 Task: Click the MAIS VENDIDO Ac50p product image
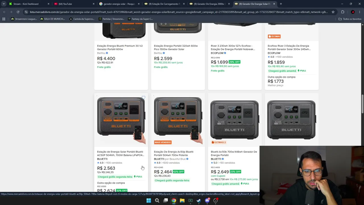coord(178,120)
